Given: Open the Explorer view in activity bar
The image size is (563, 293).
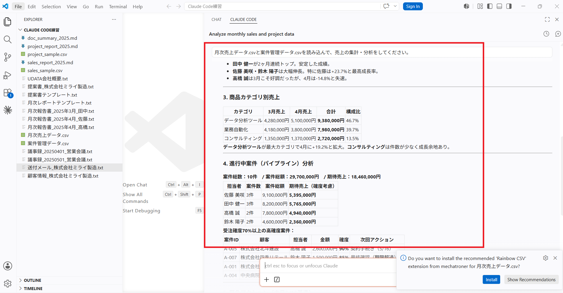Looking at the screenshot, I should (x=8, y=21).
